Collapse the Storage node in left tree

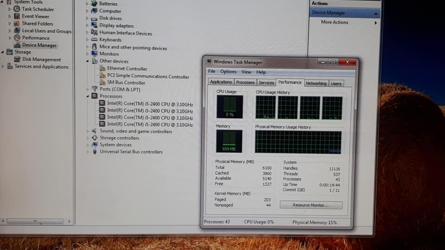pyautogui.click(x=3, y=52)
